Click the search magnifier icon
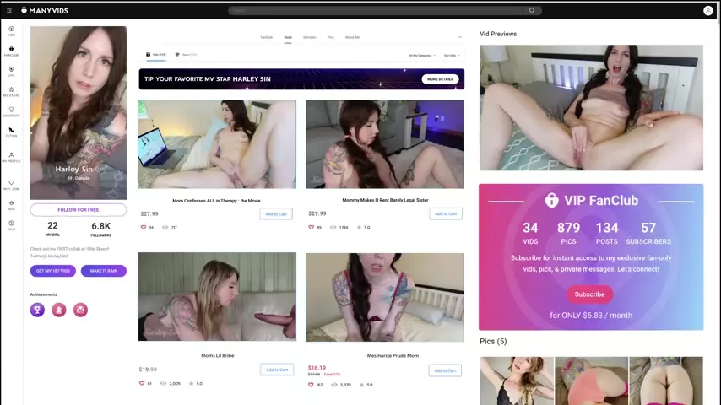The width and height of the screenshot is (721, 405). coord(532,11)
